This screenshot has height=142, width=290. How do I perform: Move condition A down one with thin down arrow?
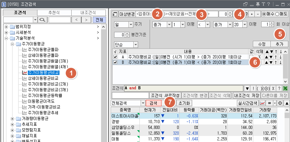280,57
